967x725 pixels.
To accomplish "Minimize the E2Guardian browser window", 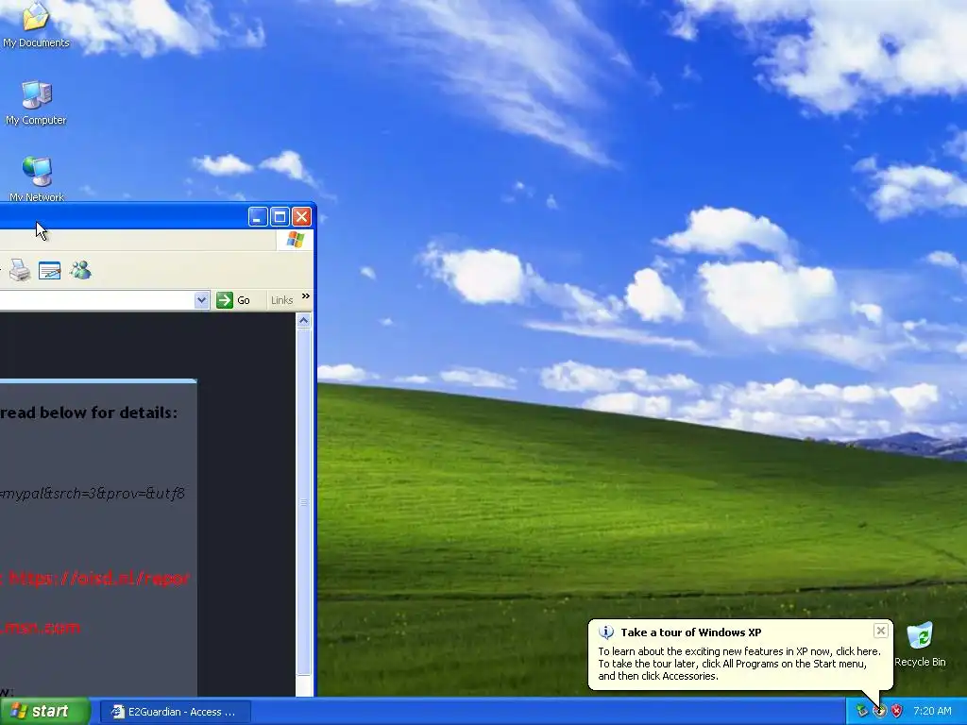I will click(258, 216).
